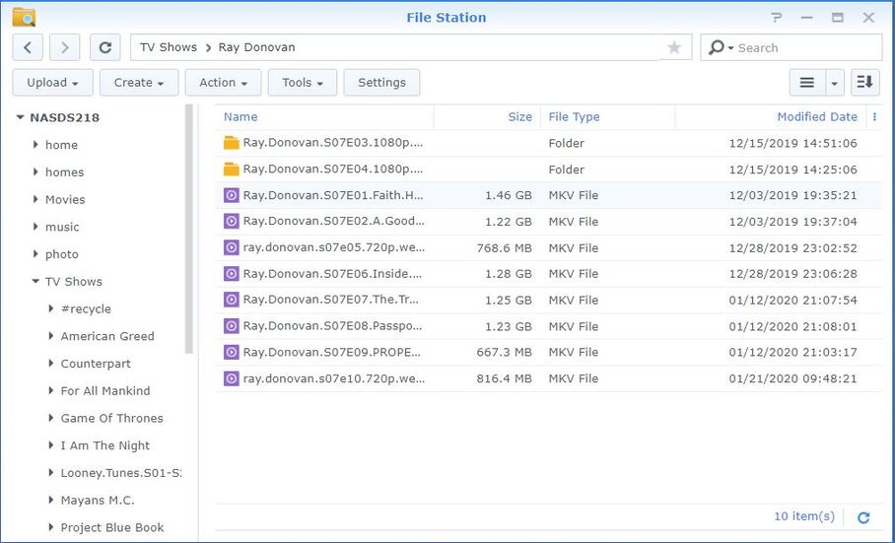
Task: Click the S07E06 video file icon
Action: (x=232, y=274)
